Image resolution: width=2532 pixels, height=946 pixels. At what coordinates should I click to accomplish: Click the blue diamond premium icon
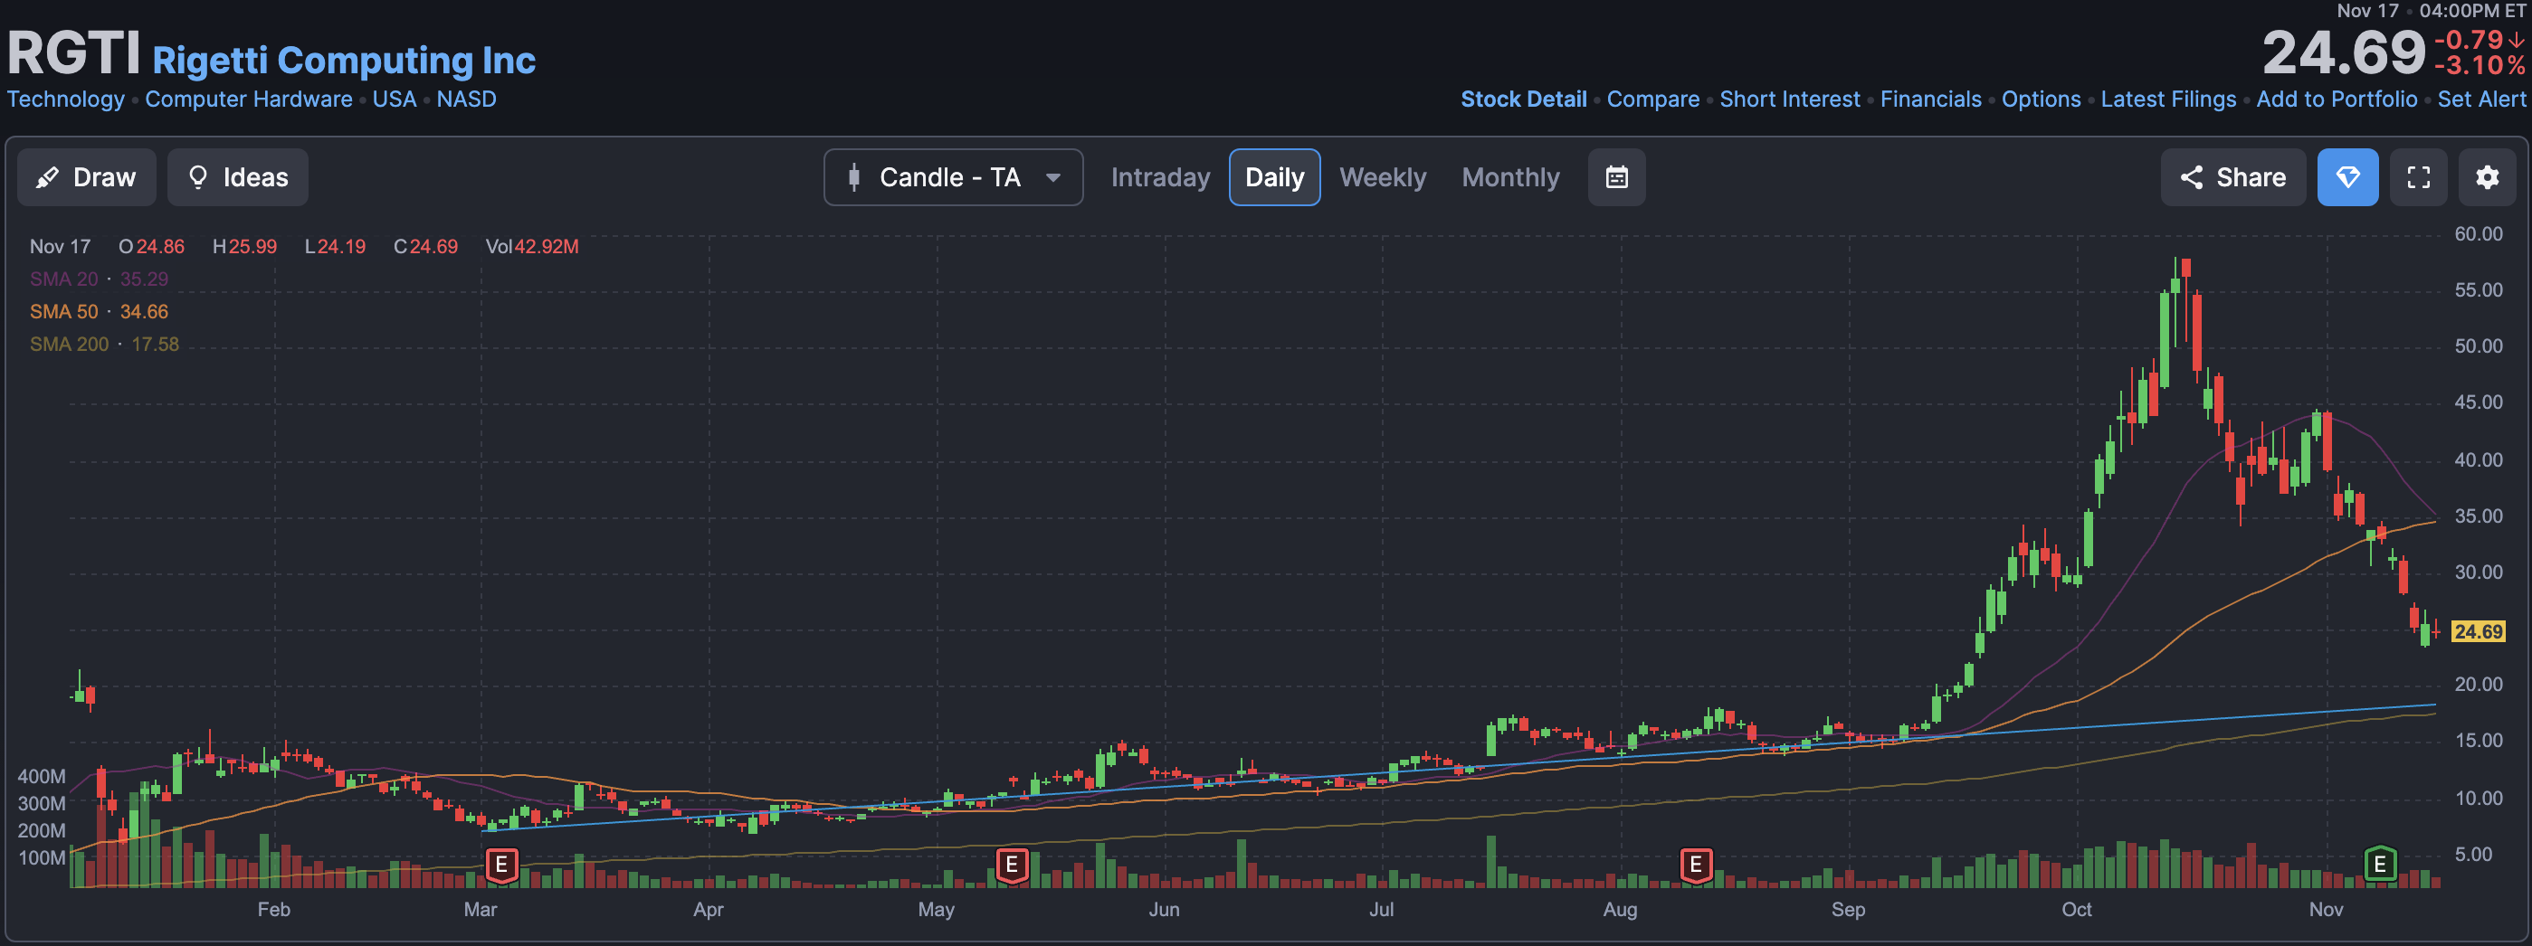point(2347,177)
